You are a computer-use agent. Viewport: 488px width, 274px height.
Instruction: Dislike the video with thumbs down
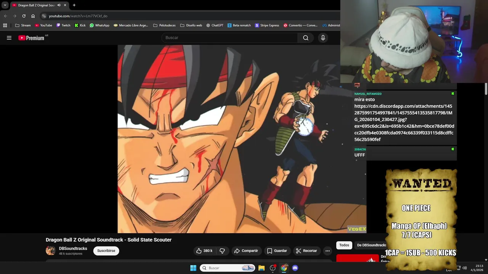click(222, 251)
